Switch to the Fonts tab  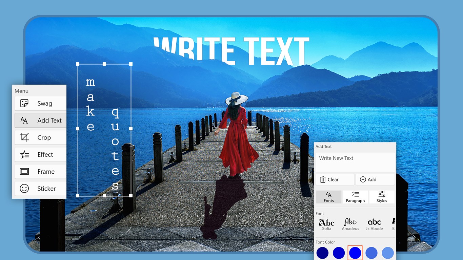point(328,197)
